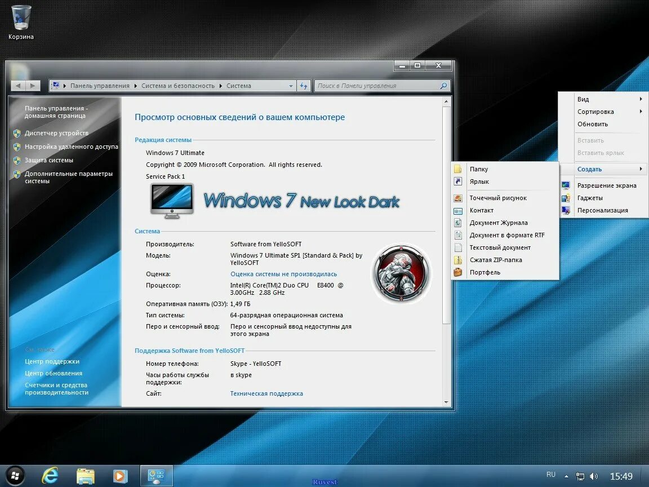This screenshot has height=487, width=649.
Task: Click the Refresh button beside the address bar
Action: [304, 86]
